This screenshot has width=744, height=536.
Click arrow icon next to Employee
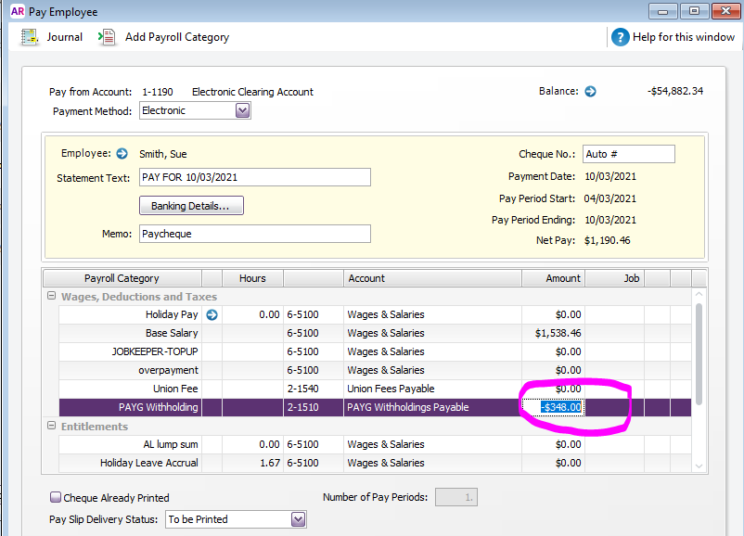(122, 154)
